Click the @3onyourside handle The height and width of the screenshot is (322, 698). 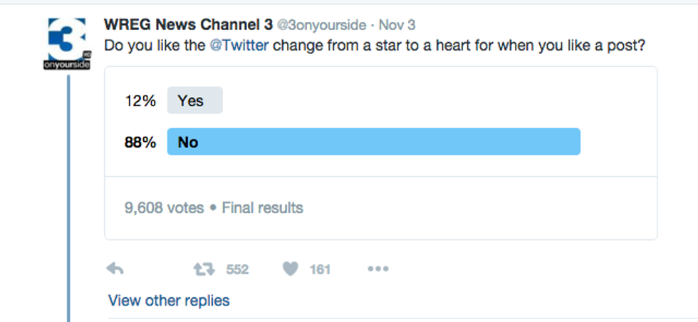point(321,25)
